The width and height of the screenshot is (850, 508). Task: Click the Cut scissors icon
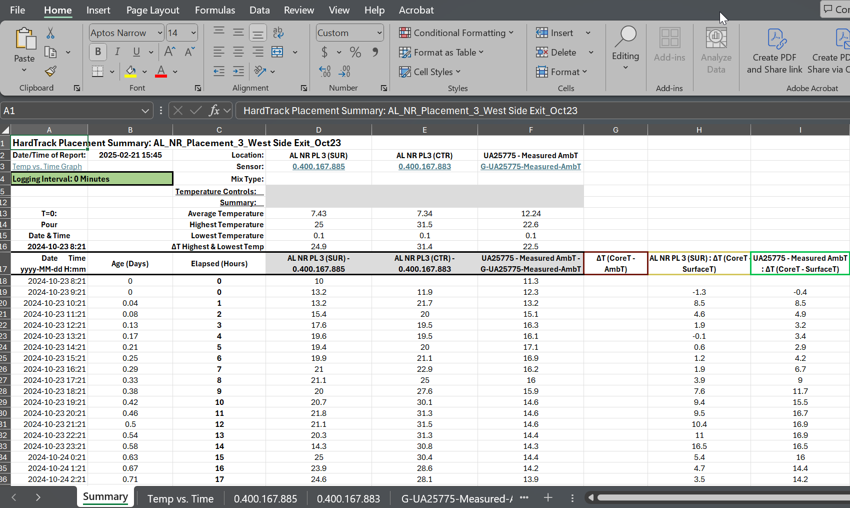click(50, 34)
